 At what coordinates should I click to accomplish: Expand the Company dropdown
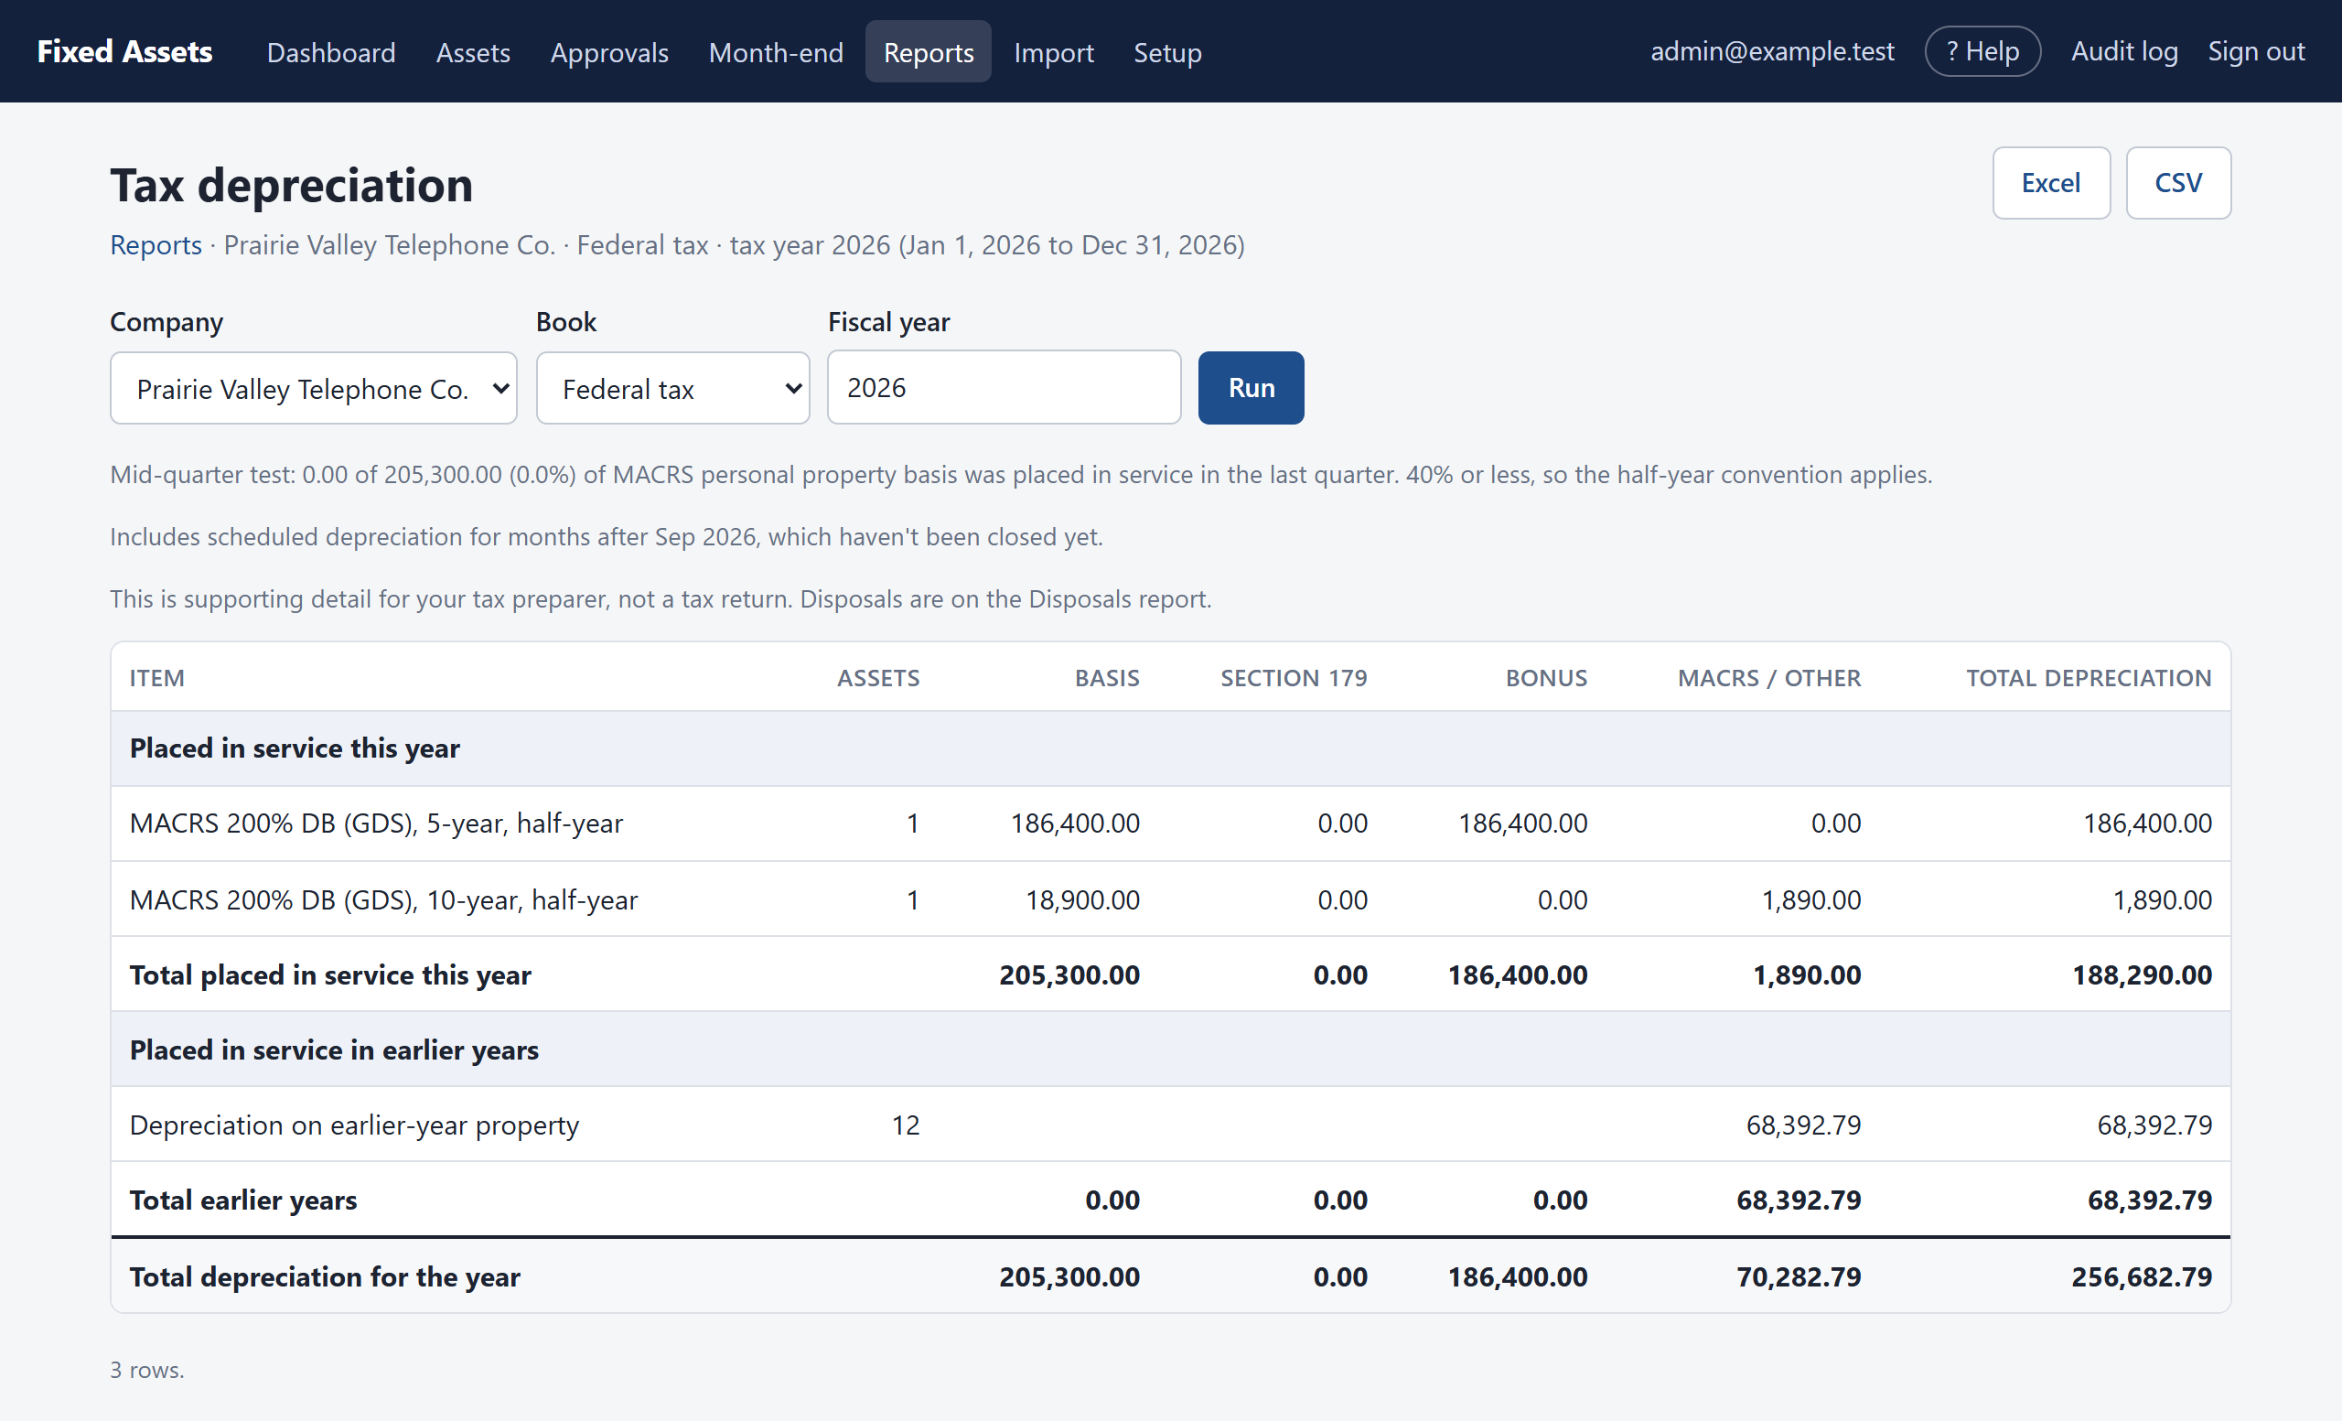pos(314,388)
